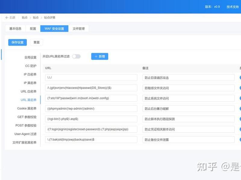The image size is (241, 180).
Task: Open POST 参数校验 settings
Action: [26, 125]
